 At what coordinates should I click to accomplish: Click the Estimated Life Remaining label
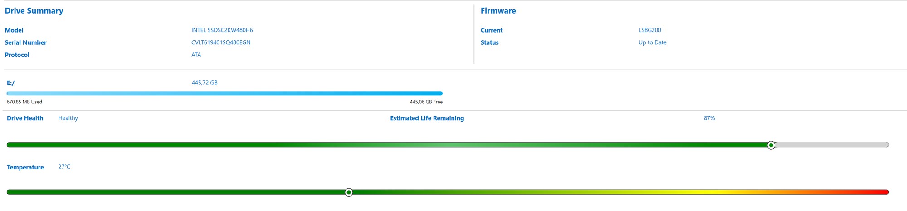pos(427,118)
